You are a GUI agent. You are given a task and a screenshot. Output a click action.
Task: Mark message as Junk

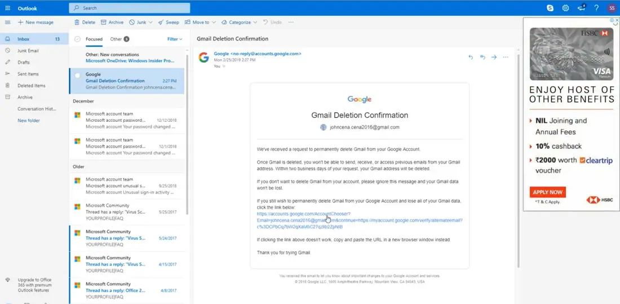(x=138, y=22)
